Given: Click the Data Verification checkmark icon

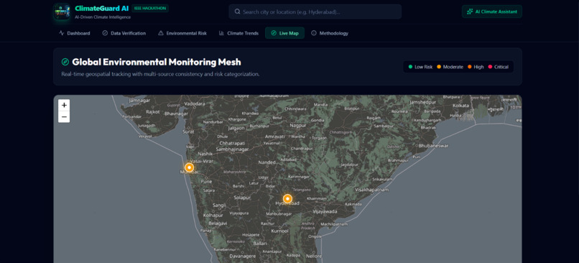Looking at the screenshot, I should coord(105,33).
